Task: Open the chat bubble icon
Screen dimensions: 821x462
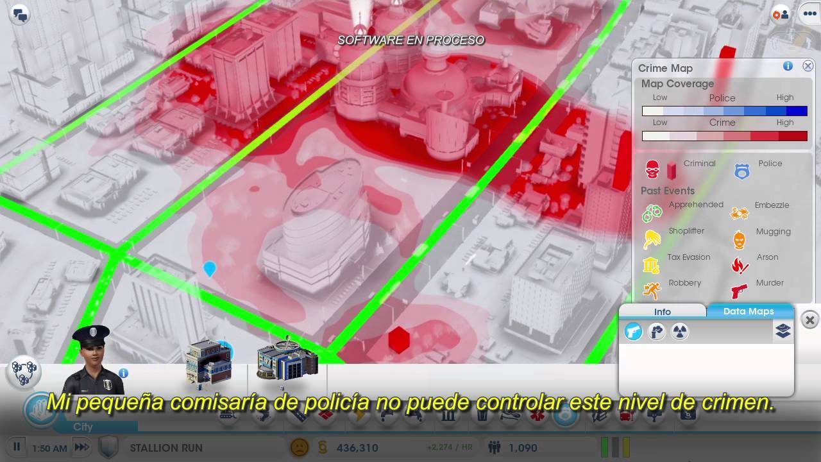Action: [20, 14]
